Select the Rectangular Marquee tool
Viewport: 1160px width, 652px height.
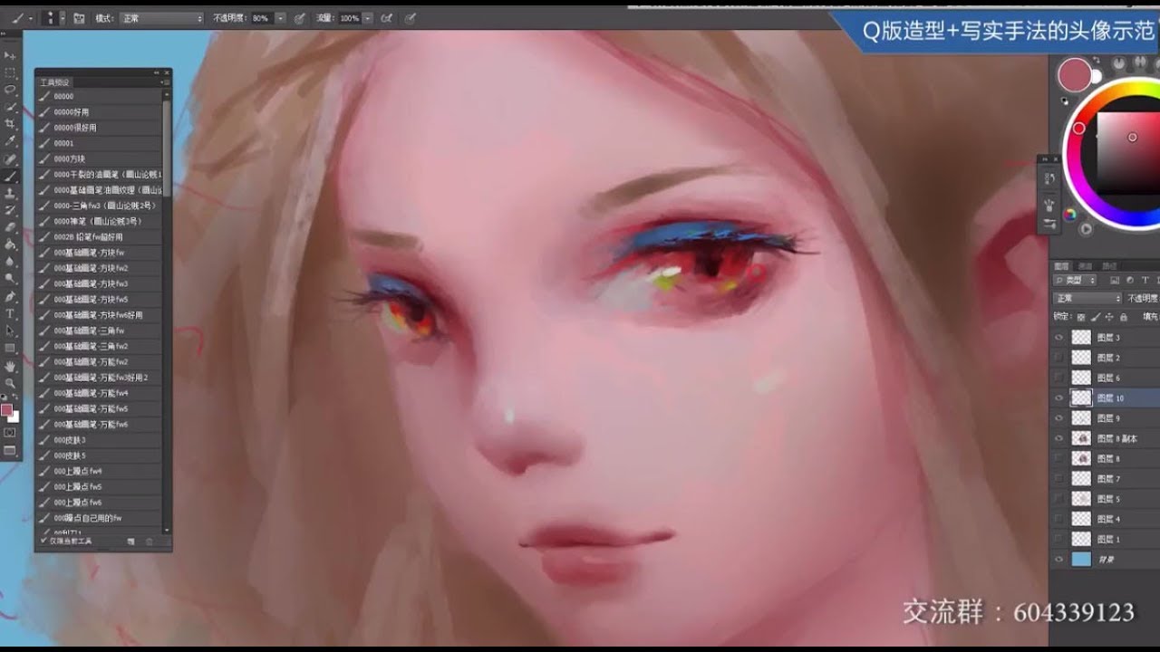(11, 72)
